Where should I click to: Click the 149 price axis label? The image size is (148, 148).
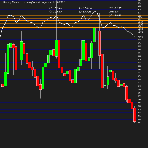point(139,119)
